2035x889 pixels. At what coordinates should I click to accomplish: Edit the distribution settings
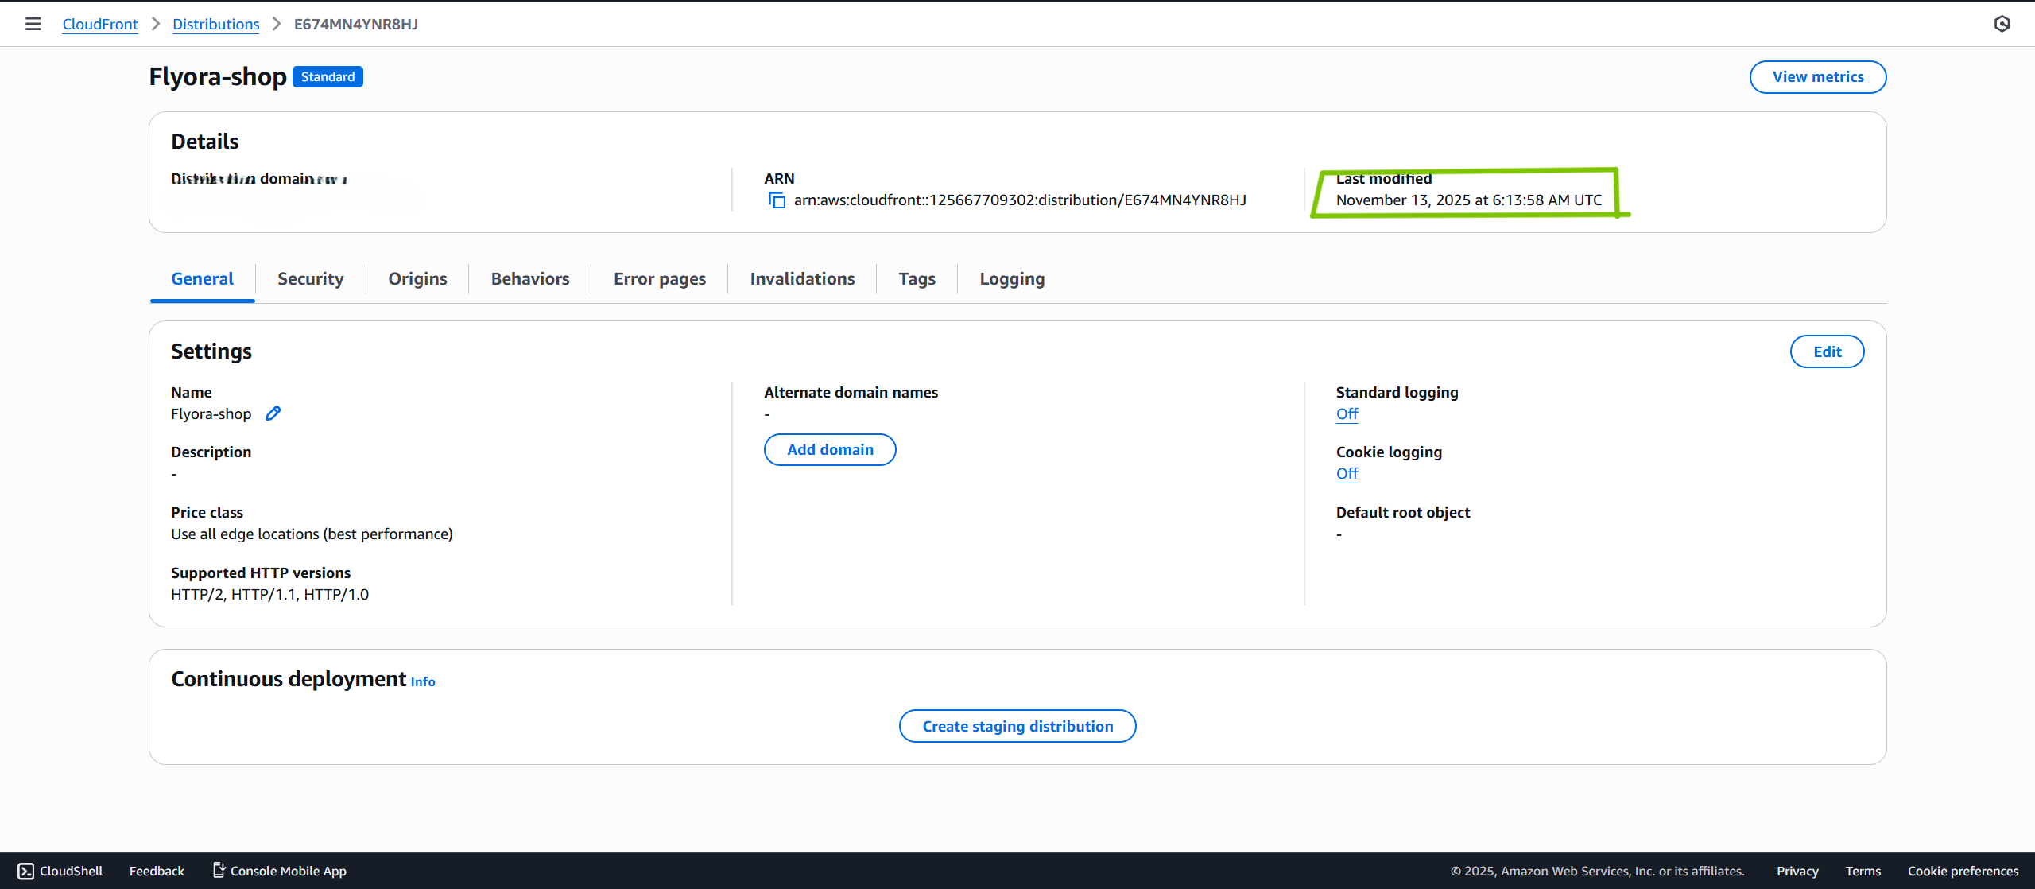1828,351
